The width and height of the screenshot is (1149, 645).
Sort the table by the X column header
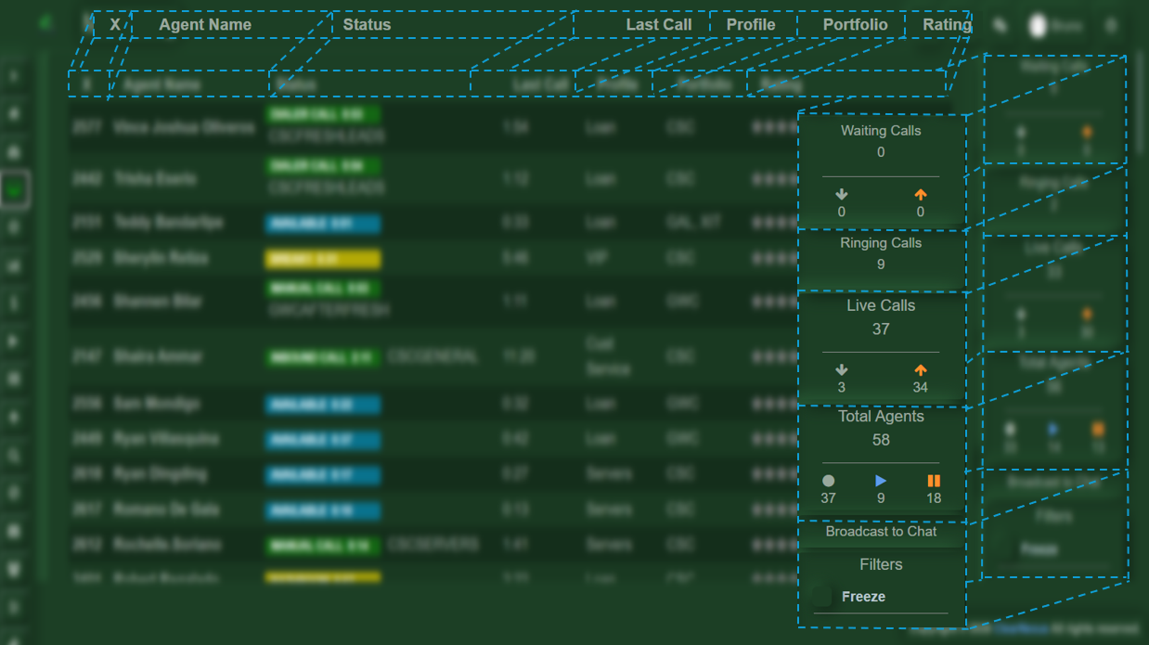click(x=115, y=25)
